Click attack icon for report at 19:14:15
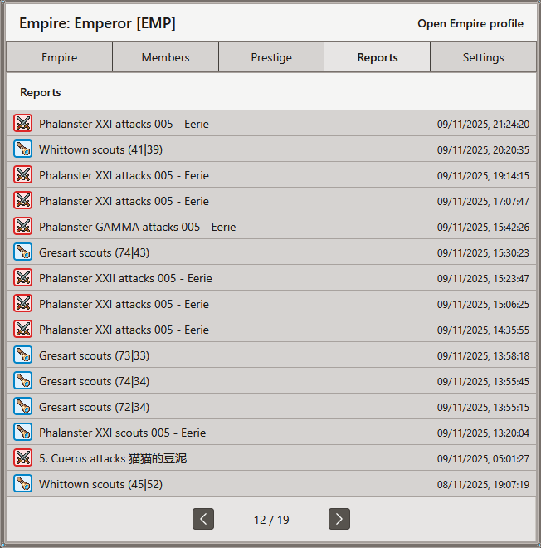541x548 pixels. click(23, 174)
